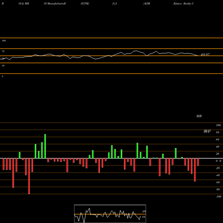Click the RSI axis label 100
Image resolution: width=223 pixels, height=223 pixels.
tap(4, 41)
